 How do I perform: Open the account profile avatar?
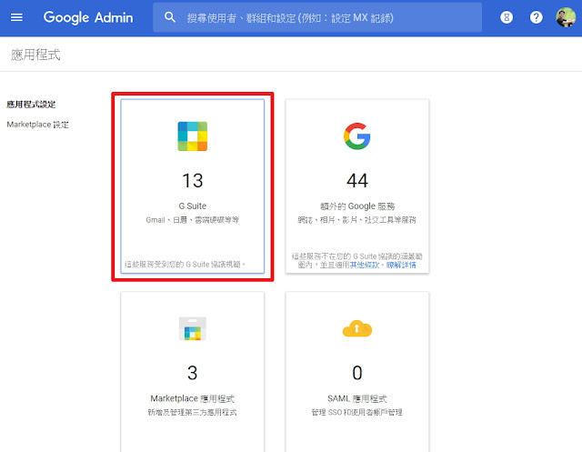click(x=566, y=17)
